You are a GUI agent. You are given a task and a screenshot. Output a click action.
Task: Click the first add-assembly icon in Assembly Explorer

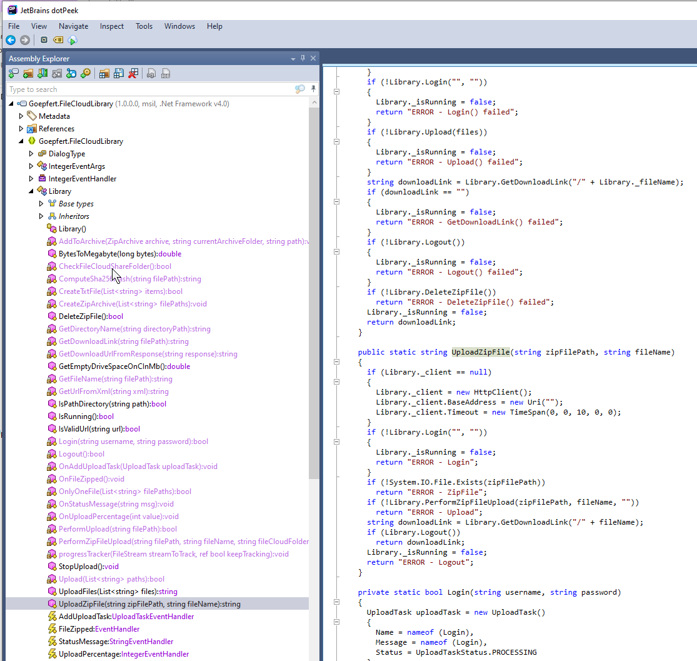14,73
